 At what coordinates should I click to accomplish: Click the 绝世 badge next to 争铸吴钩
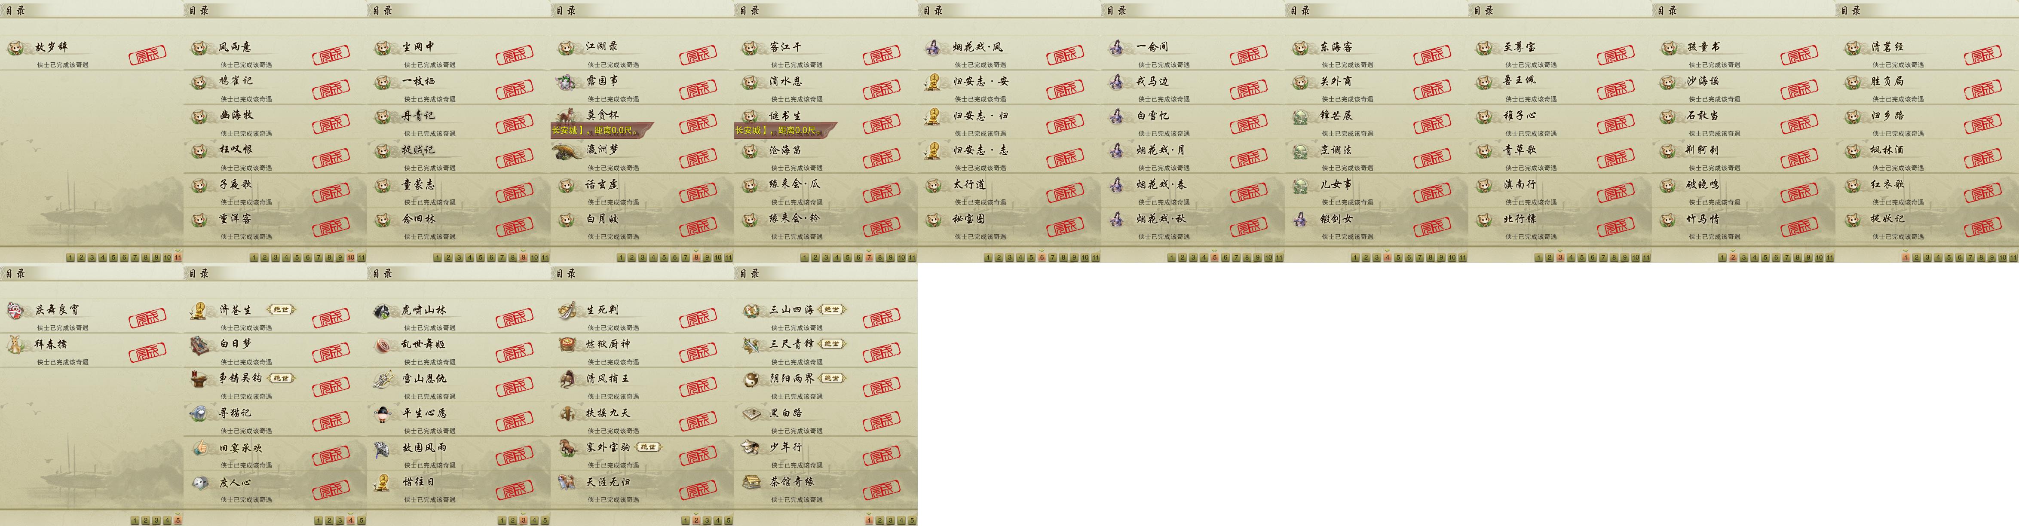[x=281, y=379]
